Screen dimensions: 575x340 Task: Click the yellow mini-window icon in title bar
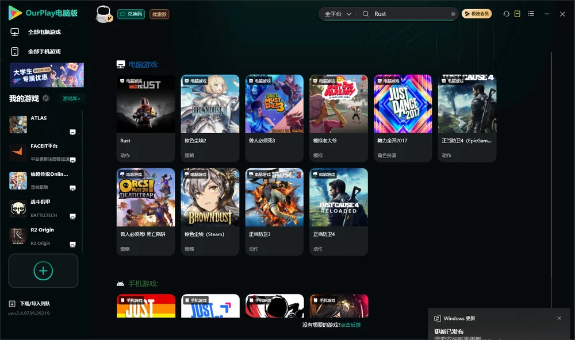pos(517,14)
